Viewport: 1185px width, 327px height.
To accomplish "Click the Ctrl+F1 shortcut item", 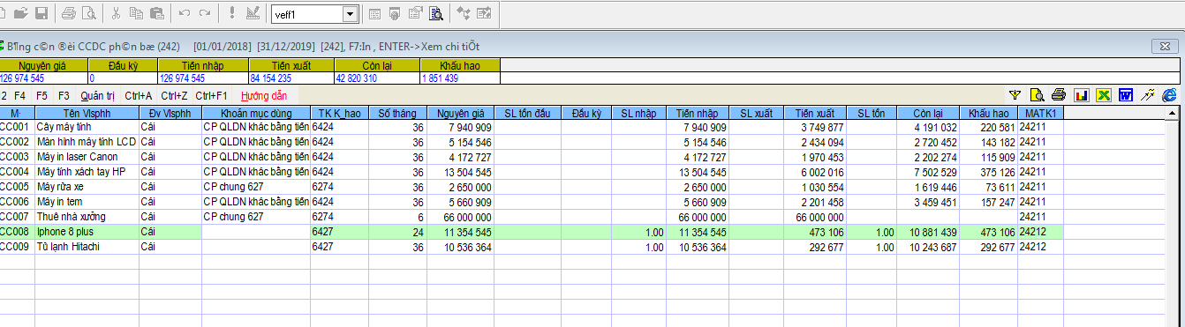I will pyautogui.click(x=212, y=95).
